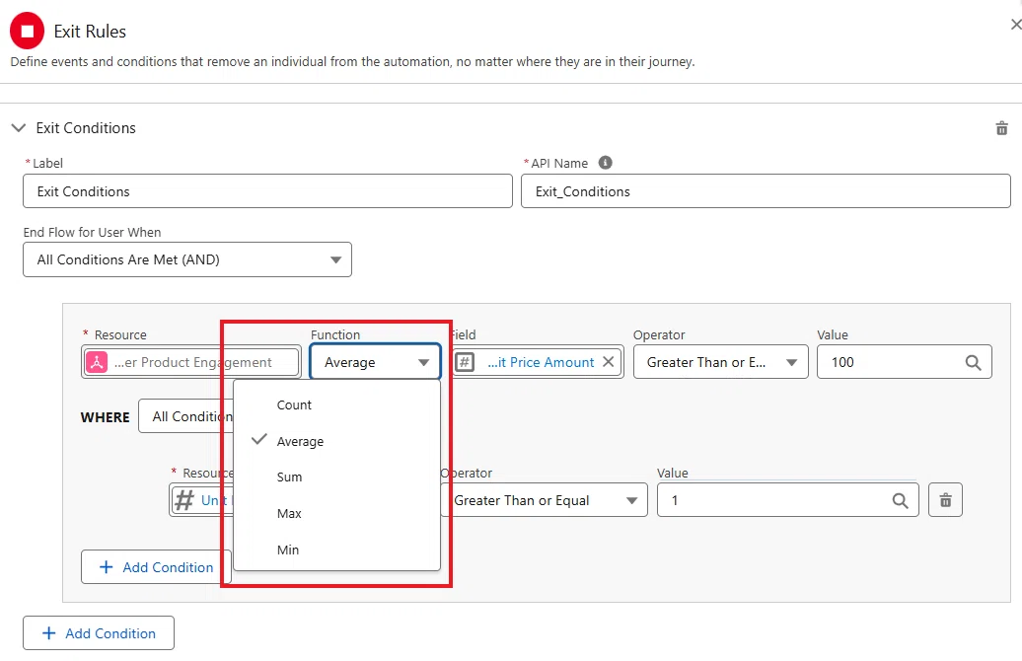The image size is (1022, 661).
Task: Click the red Exit Rules stop icon
Action: pyautogui.click(x=27, y=31)
